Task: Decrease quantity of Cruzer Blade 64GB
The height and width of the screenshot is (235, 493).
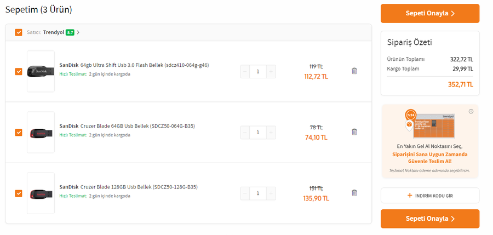Action: [x=245, y=133]
